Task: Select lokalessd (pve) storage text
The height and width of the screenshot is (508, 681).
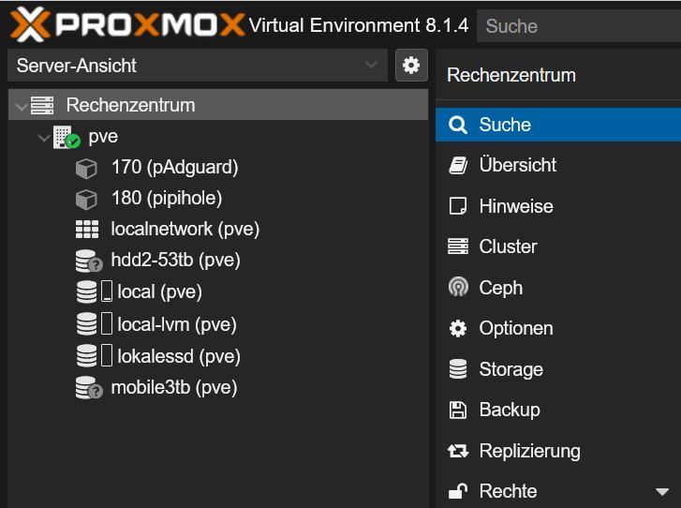Action: pyautogui.click(x=179, y=356)
